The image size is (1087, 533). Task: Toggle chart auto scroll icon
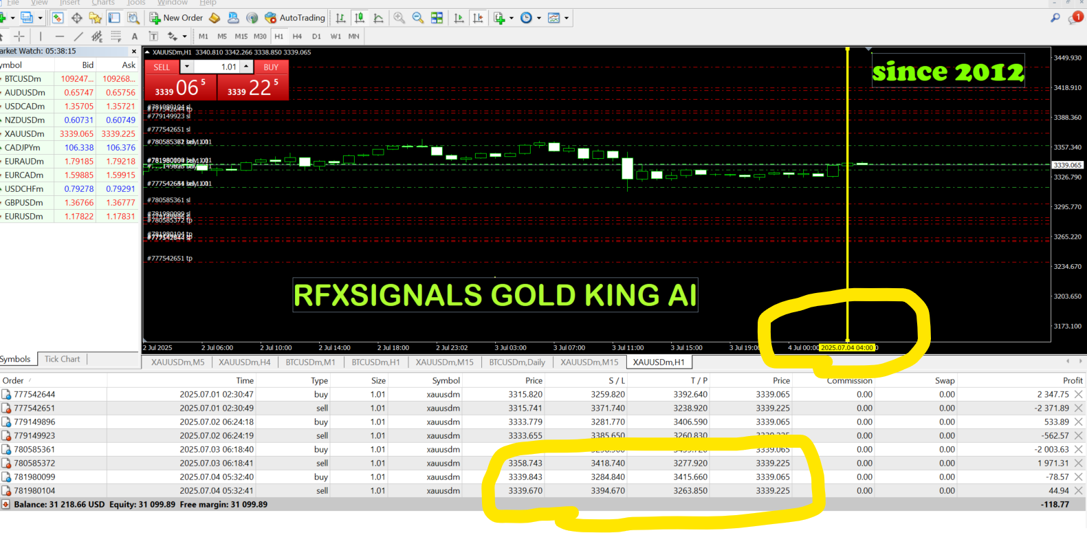[459, 18]
